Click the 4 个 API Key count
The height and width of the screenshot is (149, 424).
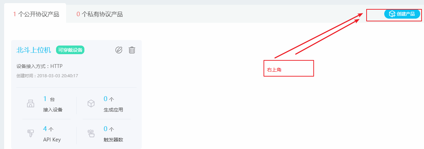48,129
